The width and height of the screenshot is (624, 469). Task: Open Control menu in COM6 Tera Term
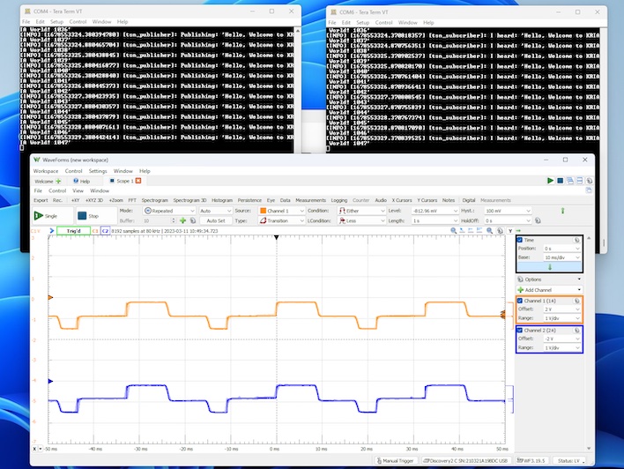[383, 23]
